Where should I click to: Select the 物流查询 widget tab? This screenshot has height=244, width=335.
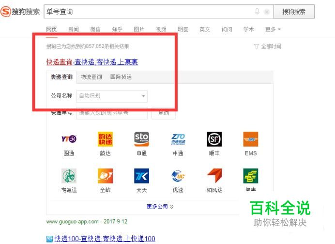(x=91, y=77)
